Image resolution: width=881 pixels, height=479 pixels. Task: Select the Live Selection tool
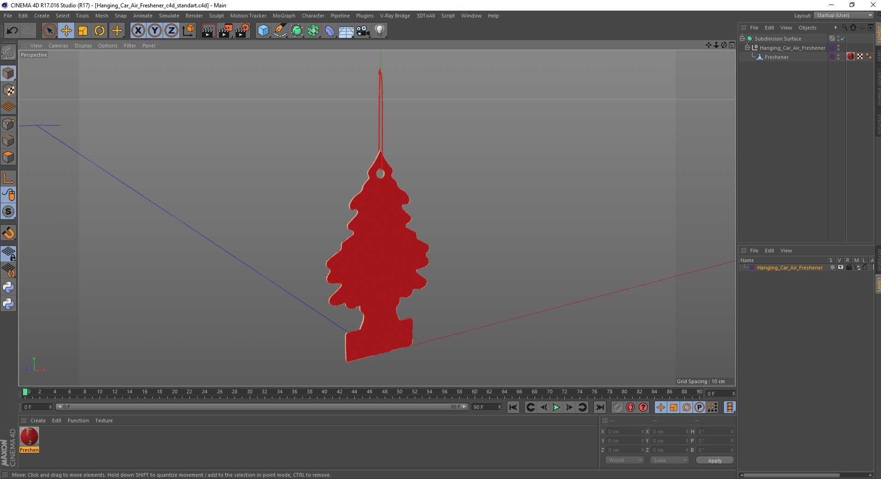pyautogui.click(x=49, y=31)
